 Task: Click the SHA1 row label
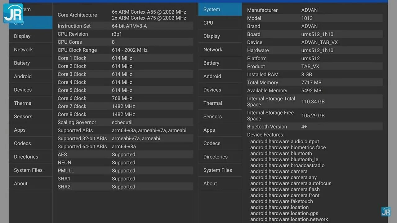[64, 179]
